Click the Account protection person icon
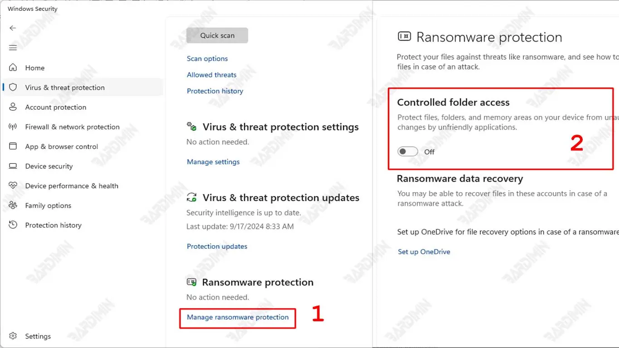Screen dimensions: 619x348 13,107
